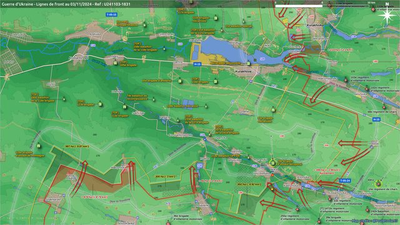Screen dimensions: 400x225
Task: Select the 68e régiment de chars marker
Action: pos(384,107)
